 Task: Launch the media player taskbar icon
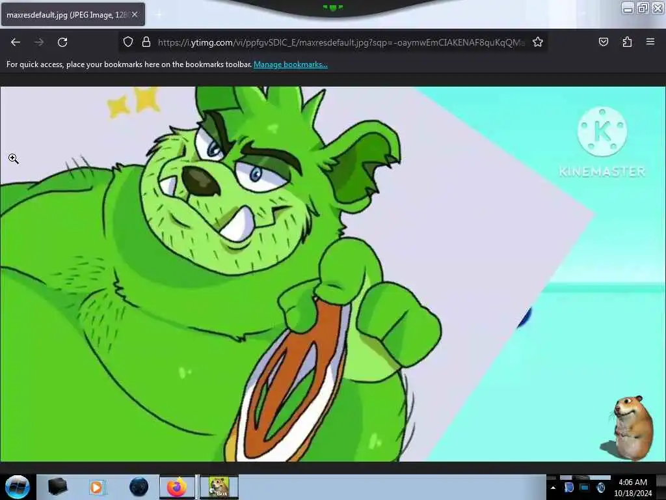(97, 487)
